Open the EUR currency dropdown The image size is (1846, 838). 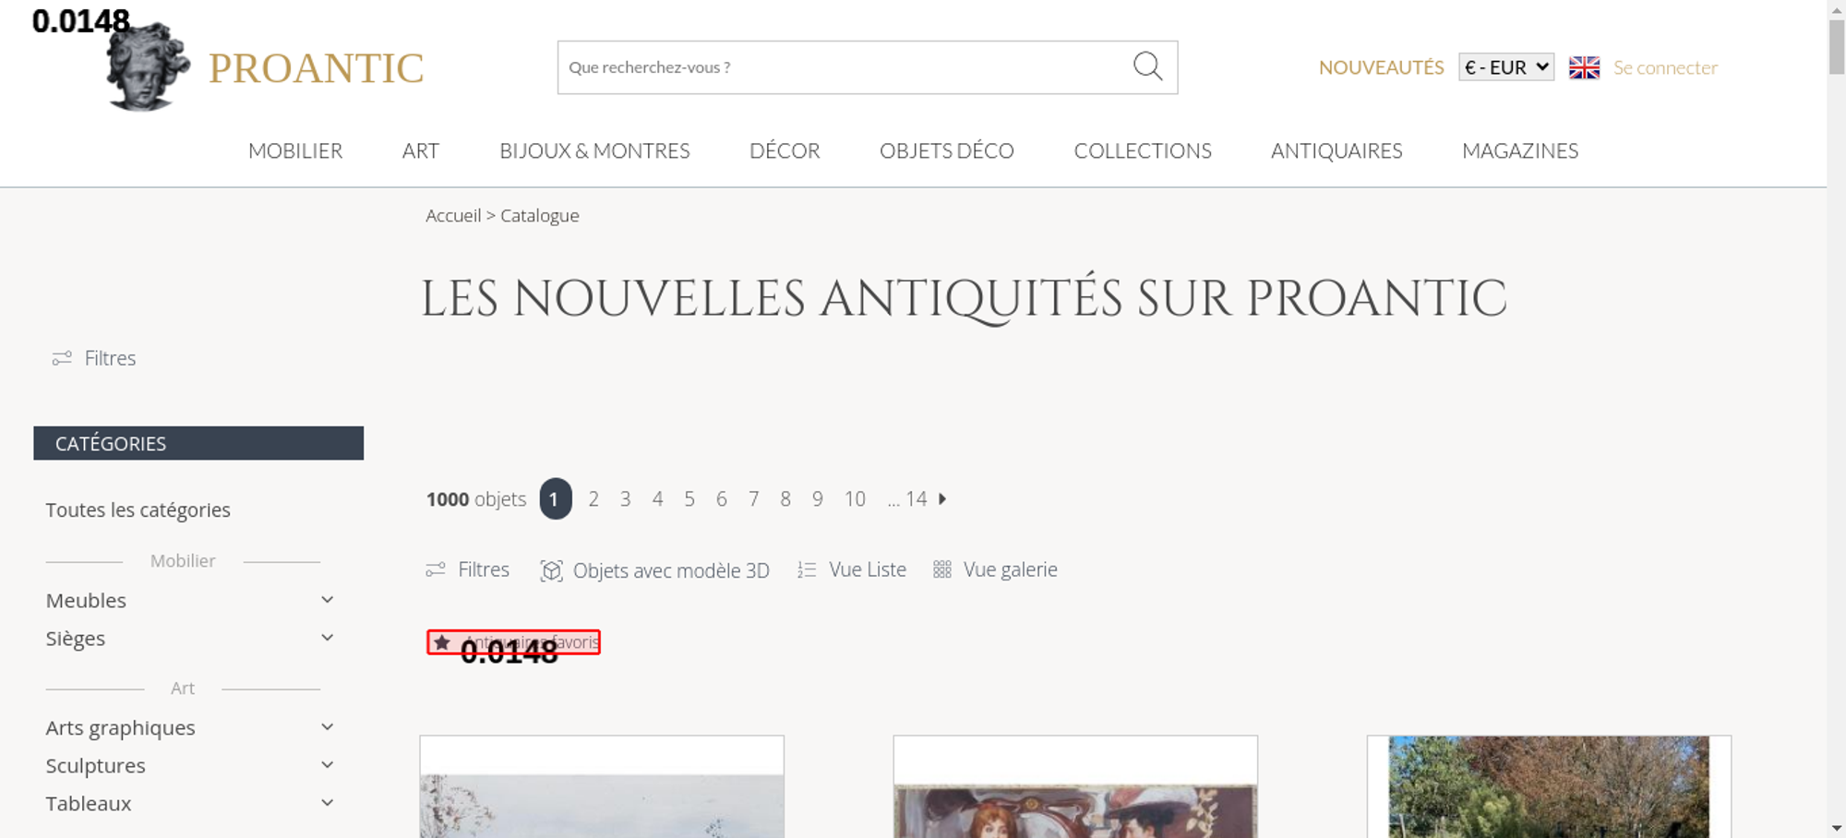tap(1505, 67)
